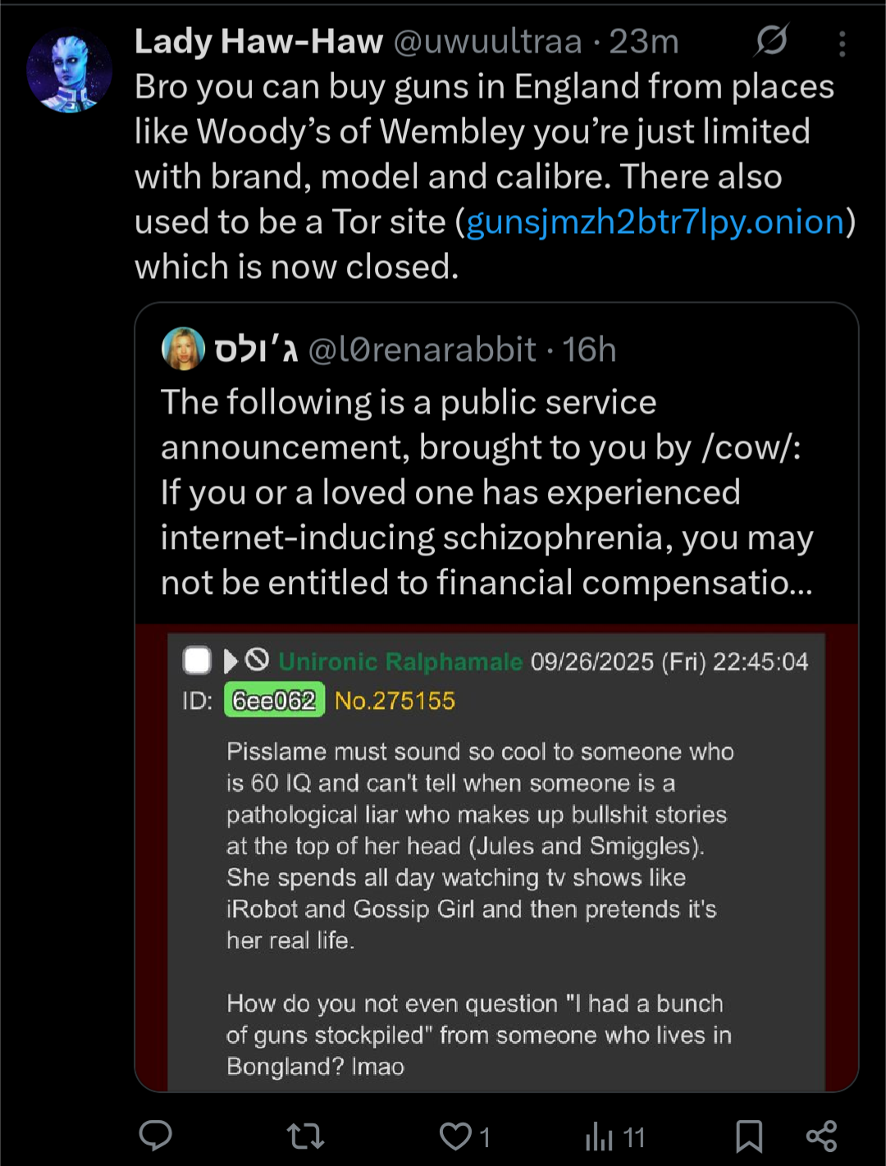This screenshot has height=1166, width=886.
Task: Open post number No.275155
Action: click(x=395, y=701)
